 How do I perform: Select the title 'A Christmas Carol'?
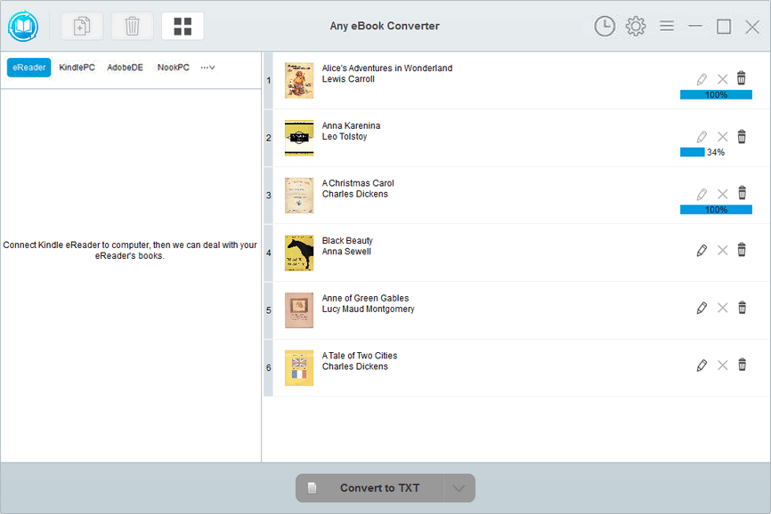[358, 183]
